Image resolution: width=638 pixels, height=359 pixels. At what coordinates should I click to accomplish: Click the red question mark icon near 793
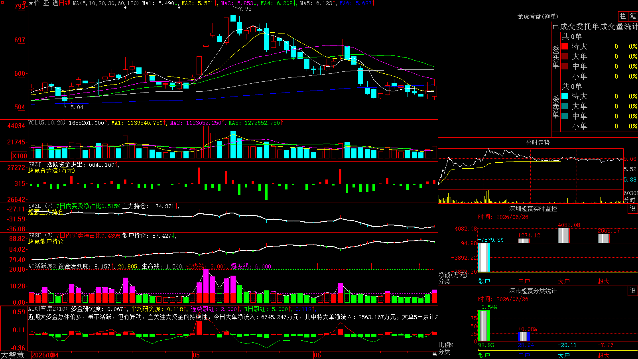tap(25, 3)
